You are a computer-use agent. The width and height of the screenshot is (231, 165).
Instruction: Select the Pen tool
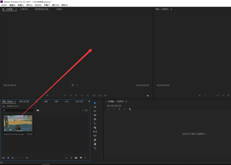[x=95, y=140]
